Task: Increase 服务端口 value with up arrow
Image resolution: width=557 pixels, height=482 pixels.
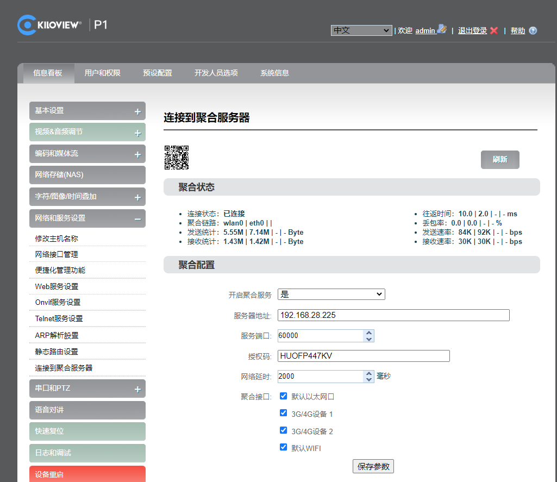Action: click(369, 333)
